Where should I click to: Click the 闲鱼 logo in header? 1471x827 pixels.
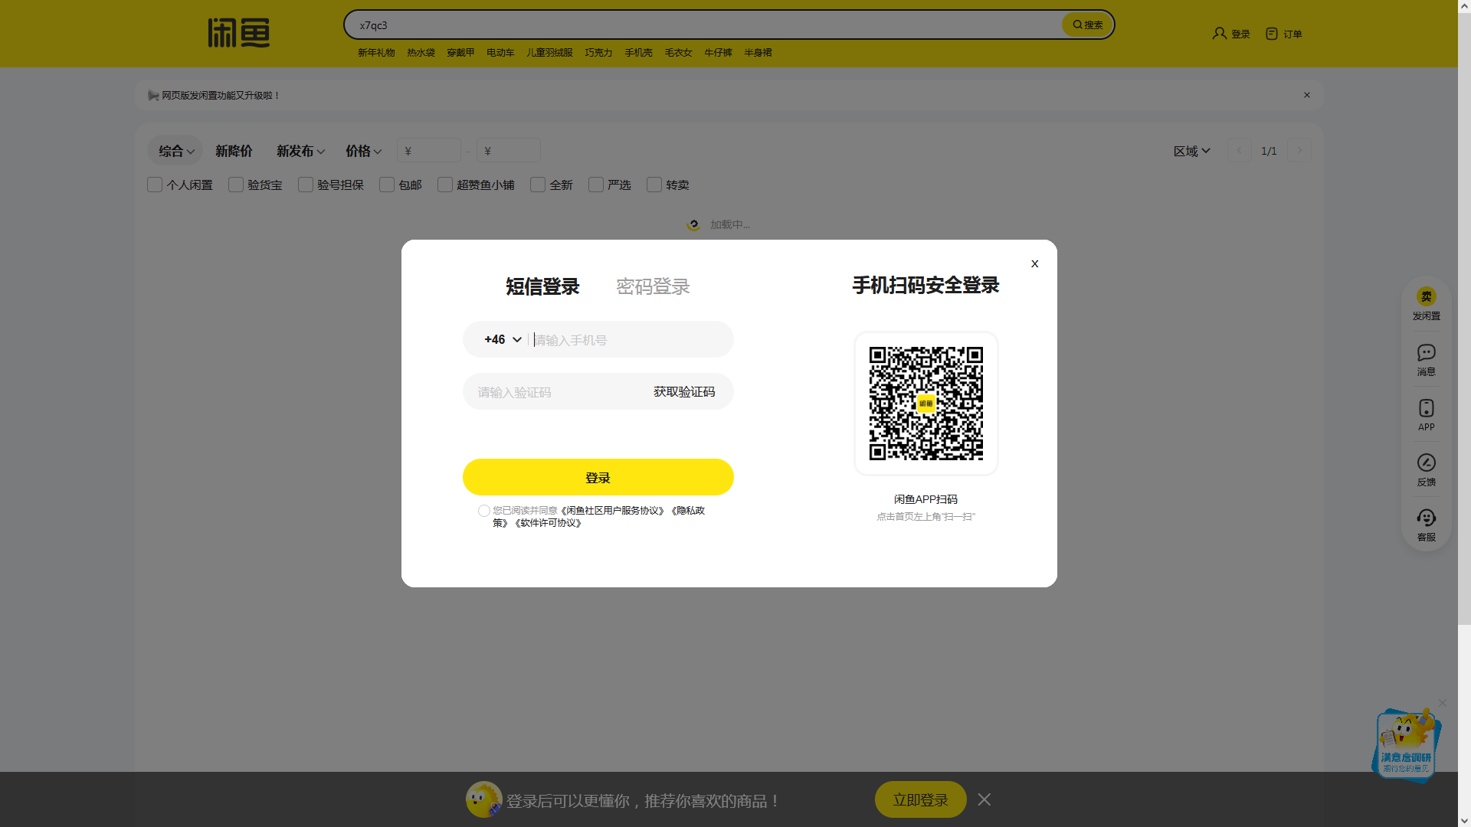[x=238, y=33]
